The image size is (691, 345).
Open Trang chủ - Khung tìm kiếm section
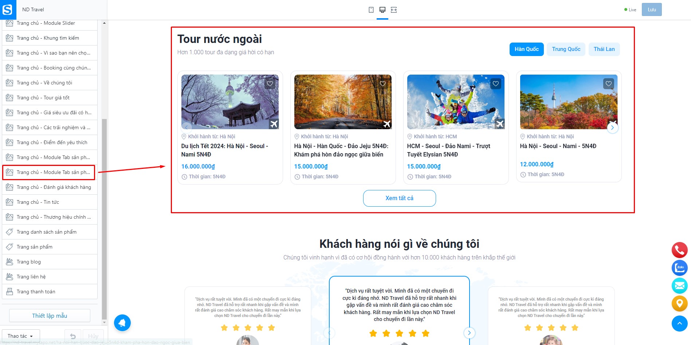tap(50, 38)
